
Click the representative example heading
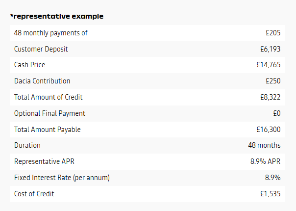tap(57, 17)
